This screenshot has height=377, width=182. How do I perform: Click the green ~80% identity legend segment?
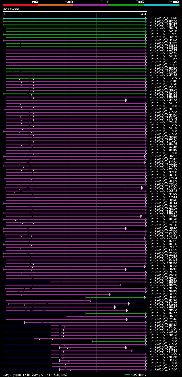tap(126, 5)
